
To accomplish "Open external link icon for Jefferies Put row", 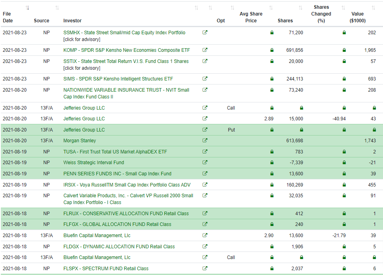I will pyautogui.click(x=205, y=130).
